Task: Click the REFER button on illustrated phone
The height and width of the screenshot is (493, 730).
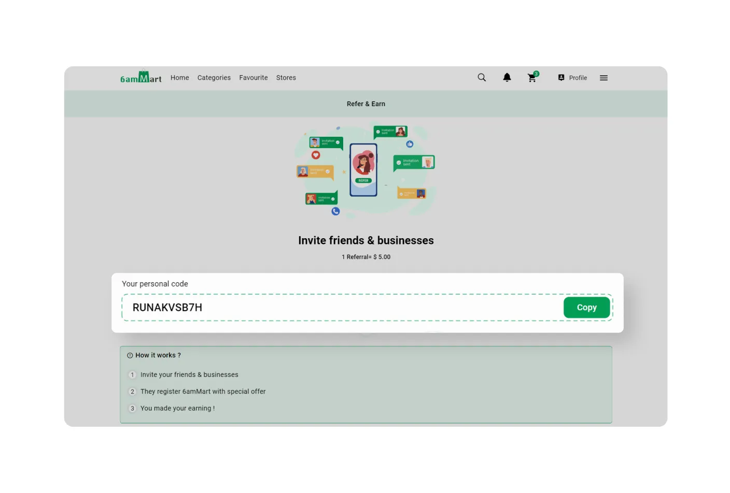Action: 363,181
